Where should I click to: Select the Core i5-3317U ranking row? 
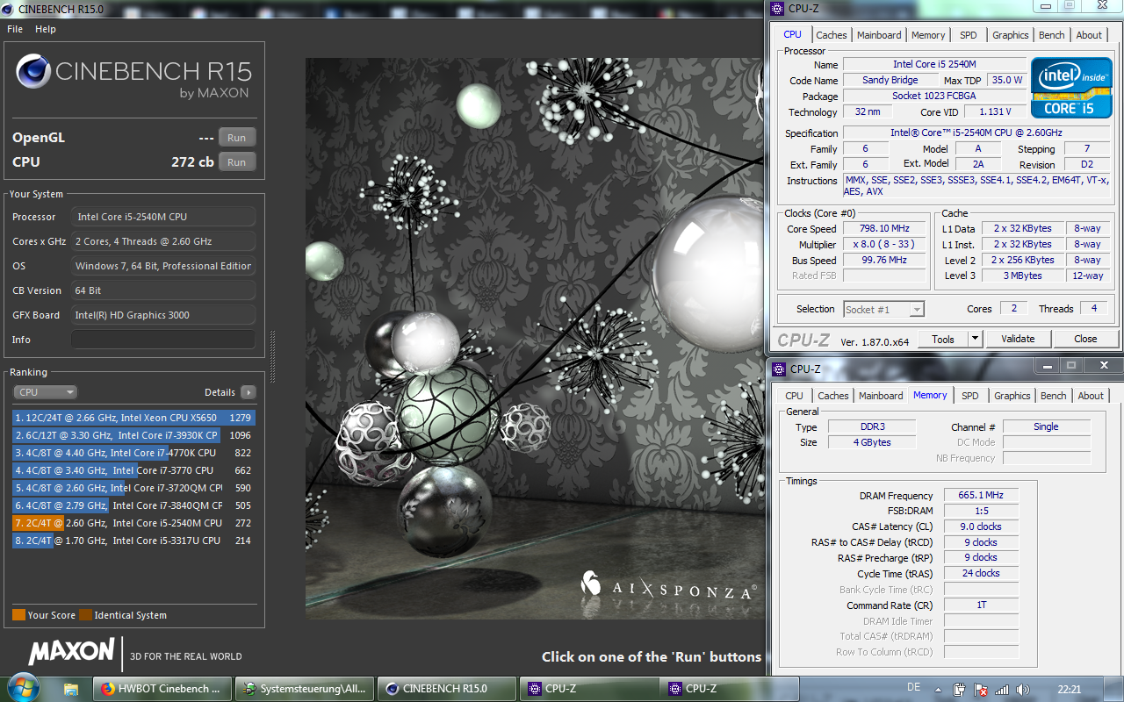point(133,541)
